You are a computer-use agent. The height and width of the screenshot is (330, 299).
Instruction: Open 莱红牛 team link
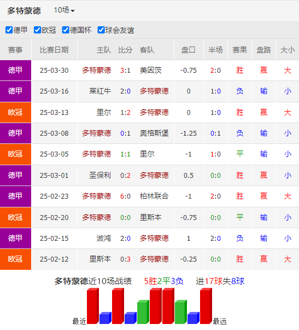100,91
